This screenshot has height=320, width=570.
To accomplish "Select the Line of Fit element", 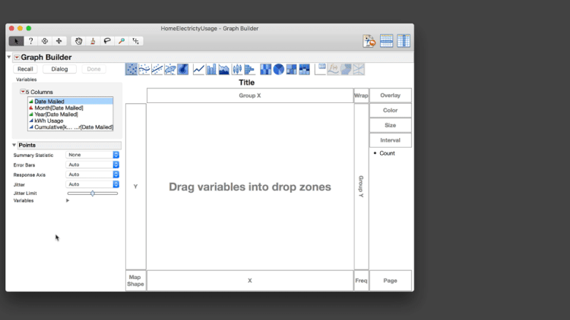I will [x=157, y=69].
